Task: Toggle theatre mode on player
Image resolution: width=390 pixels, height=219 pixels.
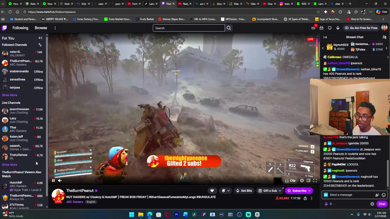Action: [308, 181]
